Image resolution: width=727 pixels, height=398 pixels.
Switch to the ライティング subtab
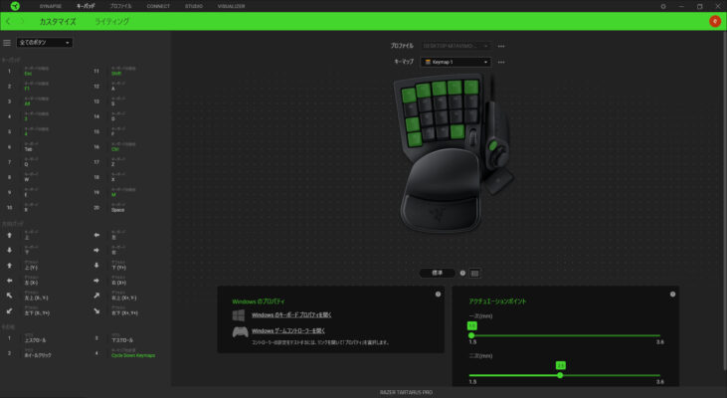[111, 21]
